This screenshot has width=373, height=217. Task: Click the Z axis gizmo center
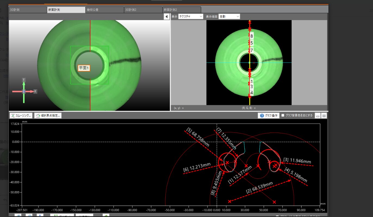(x=24, y=91)
